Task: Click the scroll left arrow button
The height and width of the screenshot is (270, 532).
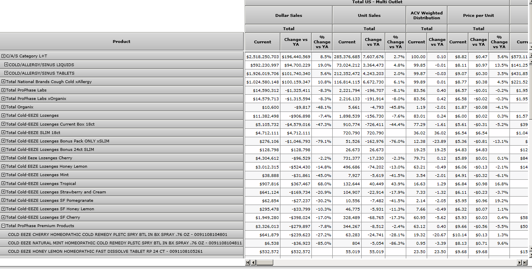Action: (x=253, y=262)
